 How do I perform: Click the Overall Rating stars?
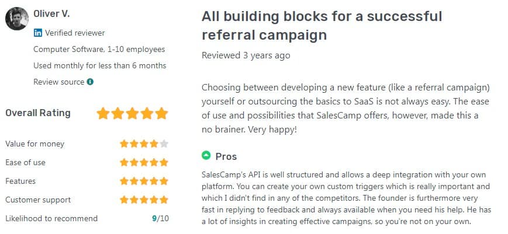[x=132, y=113]
